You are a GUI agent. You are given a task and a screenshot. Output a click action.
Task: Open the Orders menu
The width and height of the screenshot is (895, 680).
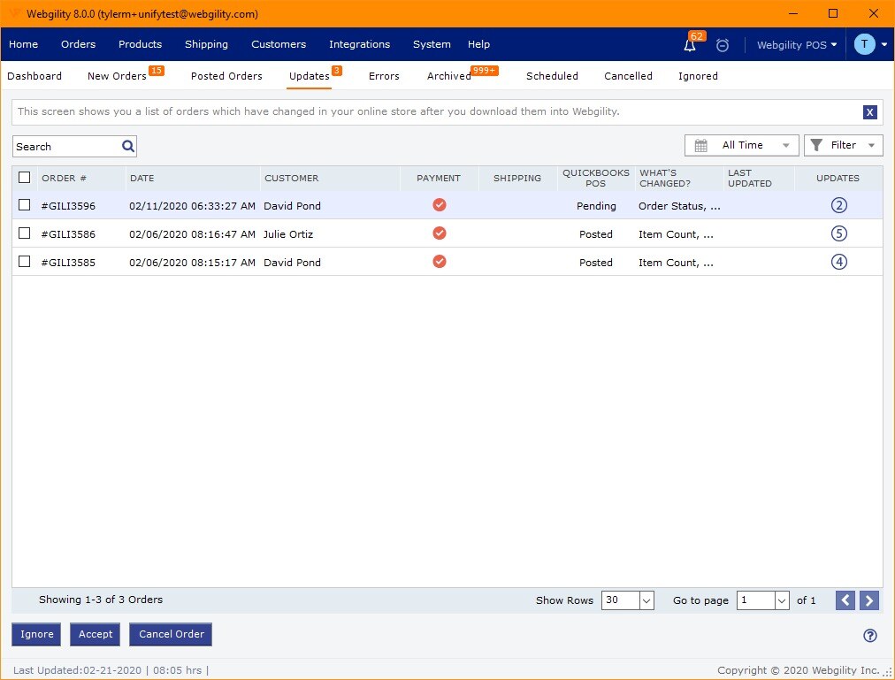click(x=78, y=44)
